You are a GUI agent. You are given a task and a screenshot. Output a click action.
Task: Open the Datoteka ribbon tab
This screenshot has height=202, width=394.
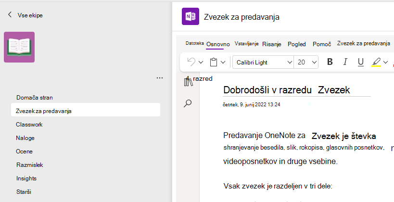[194, 43]
